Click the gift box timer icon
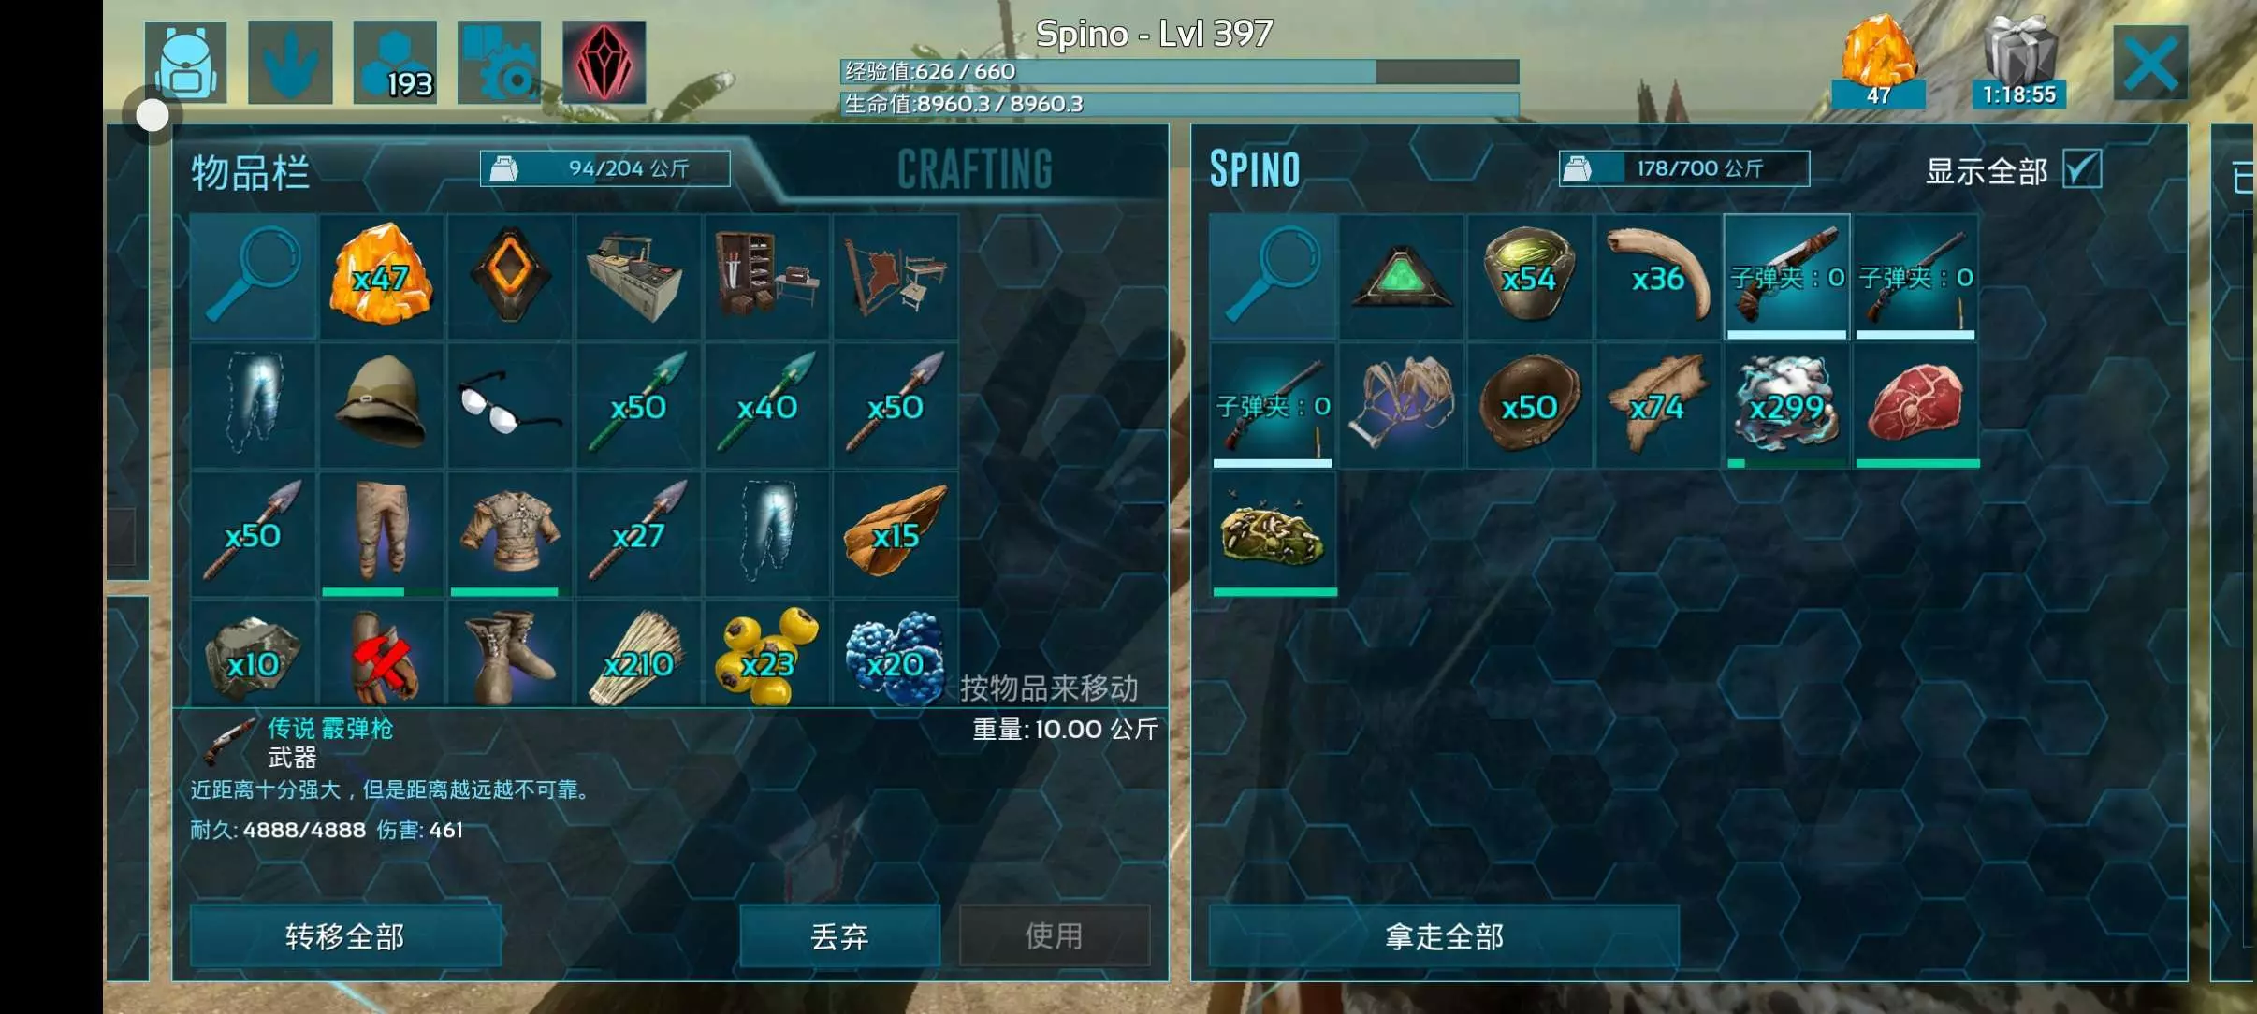2257x1014 pixels. click(x=2019, y=62)
